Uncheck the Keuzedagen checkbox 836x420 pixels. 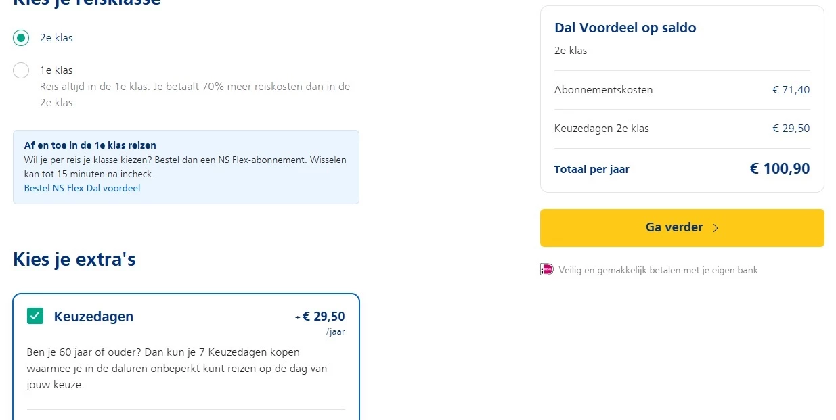pyautogui.click(x=35, y=316)
